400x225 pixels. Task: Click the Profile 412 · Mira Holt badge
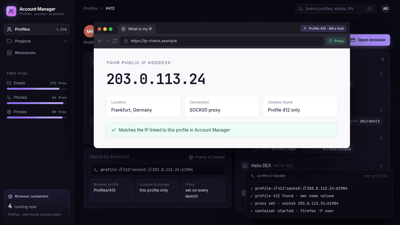click(x=323, y=28)
